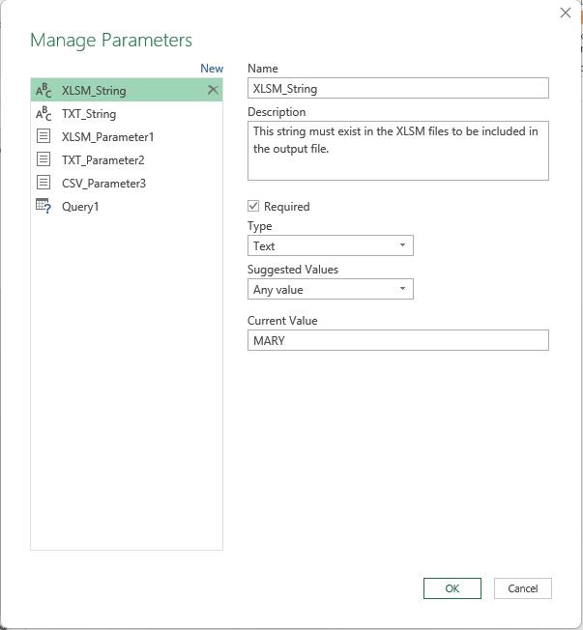Viewport: 583px width, 630px height.
Task: Select CSV_Parameter3 in the parameter list
Action: pos(127,184)
